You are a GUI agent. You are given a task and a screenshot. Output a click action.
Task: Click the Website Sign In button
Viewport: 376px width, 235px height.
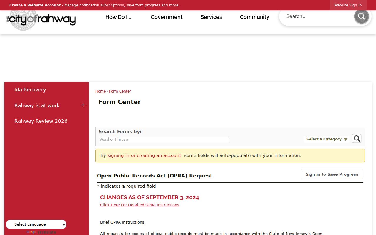(x=348, y=5)
